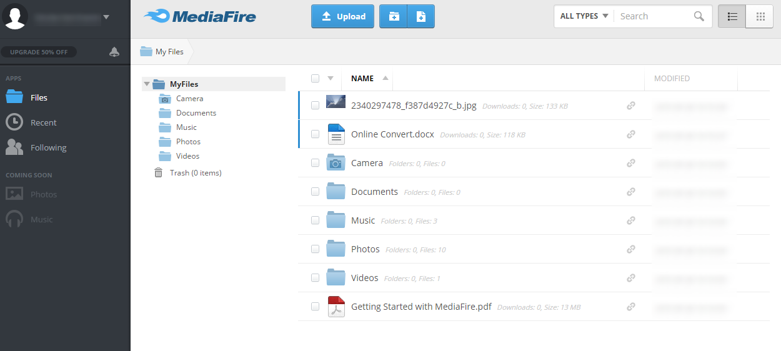This screenshot has width=781, height=351.
Task: Sort by NAME column
Action: pos(362,78)
